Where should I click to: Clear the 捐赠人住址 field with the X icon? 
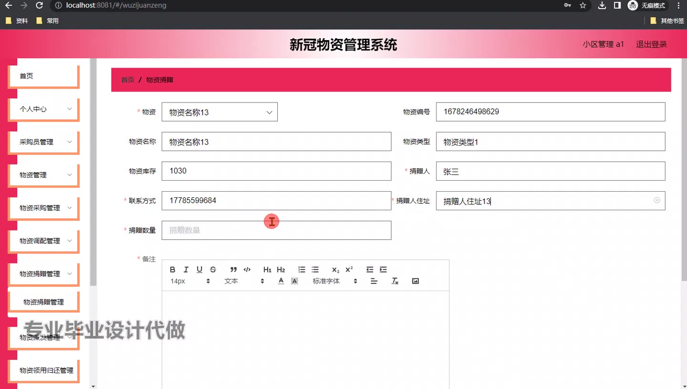(x=656, y=200)
